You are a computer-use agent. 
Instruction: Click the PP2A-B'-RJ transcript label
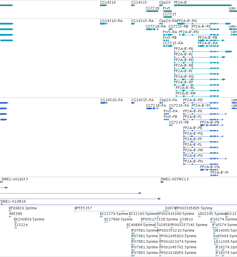(x=183, y=54)
